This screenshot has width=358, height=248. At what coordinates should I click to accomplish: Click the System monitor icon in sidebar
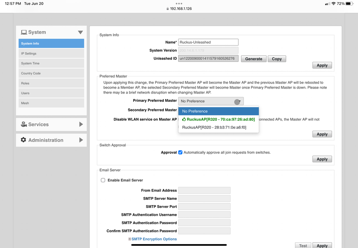24,32
